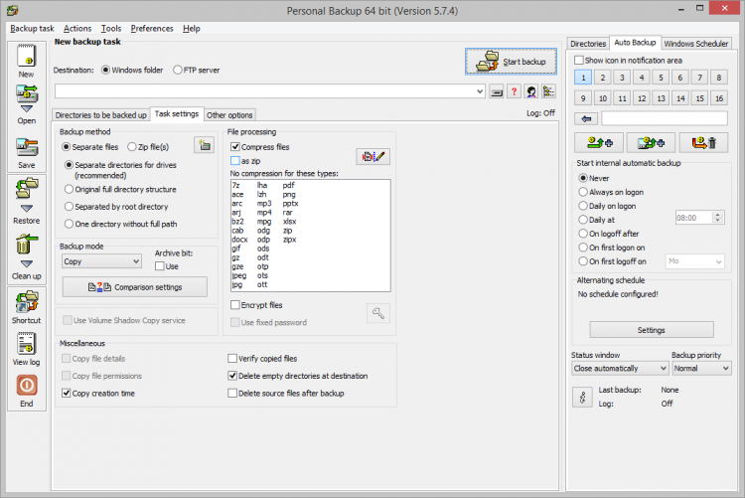This screenshot has height=498, width=745.
Task: Select the FTP server destination
Action: (178, 71)
